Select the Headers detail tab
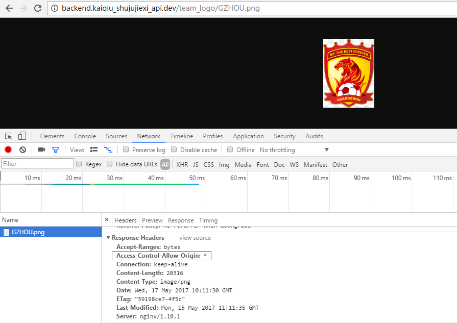457x323 pixels. pos(125,220)
